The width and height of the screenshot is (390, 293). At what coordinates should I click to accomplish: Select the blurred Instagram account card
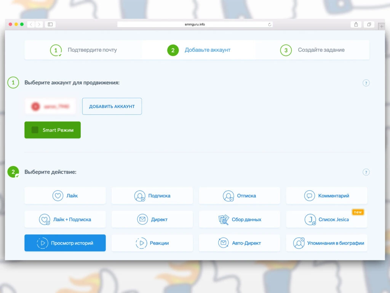pos(50,106)
